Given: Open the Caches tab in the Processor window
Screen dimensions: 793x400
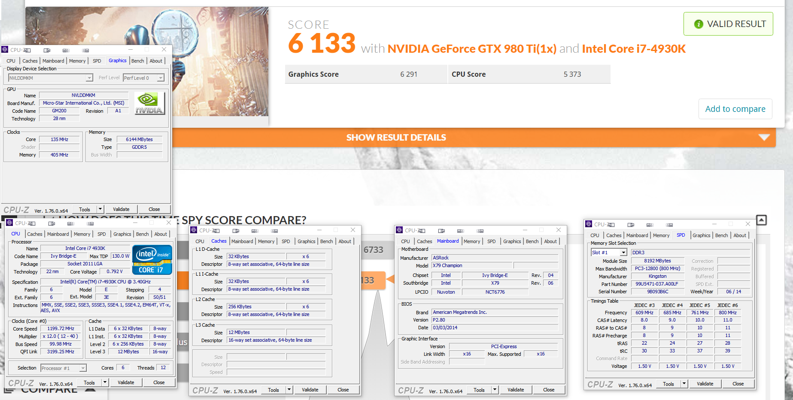Looking at the screenshot, I should coord(35,234).
